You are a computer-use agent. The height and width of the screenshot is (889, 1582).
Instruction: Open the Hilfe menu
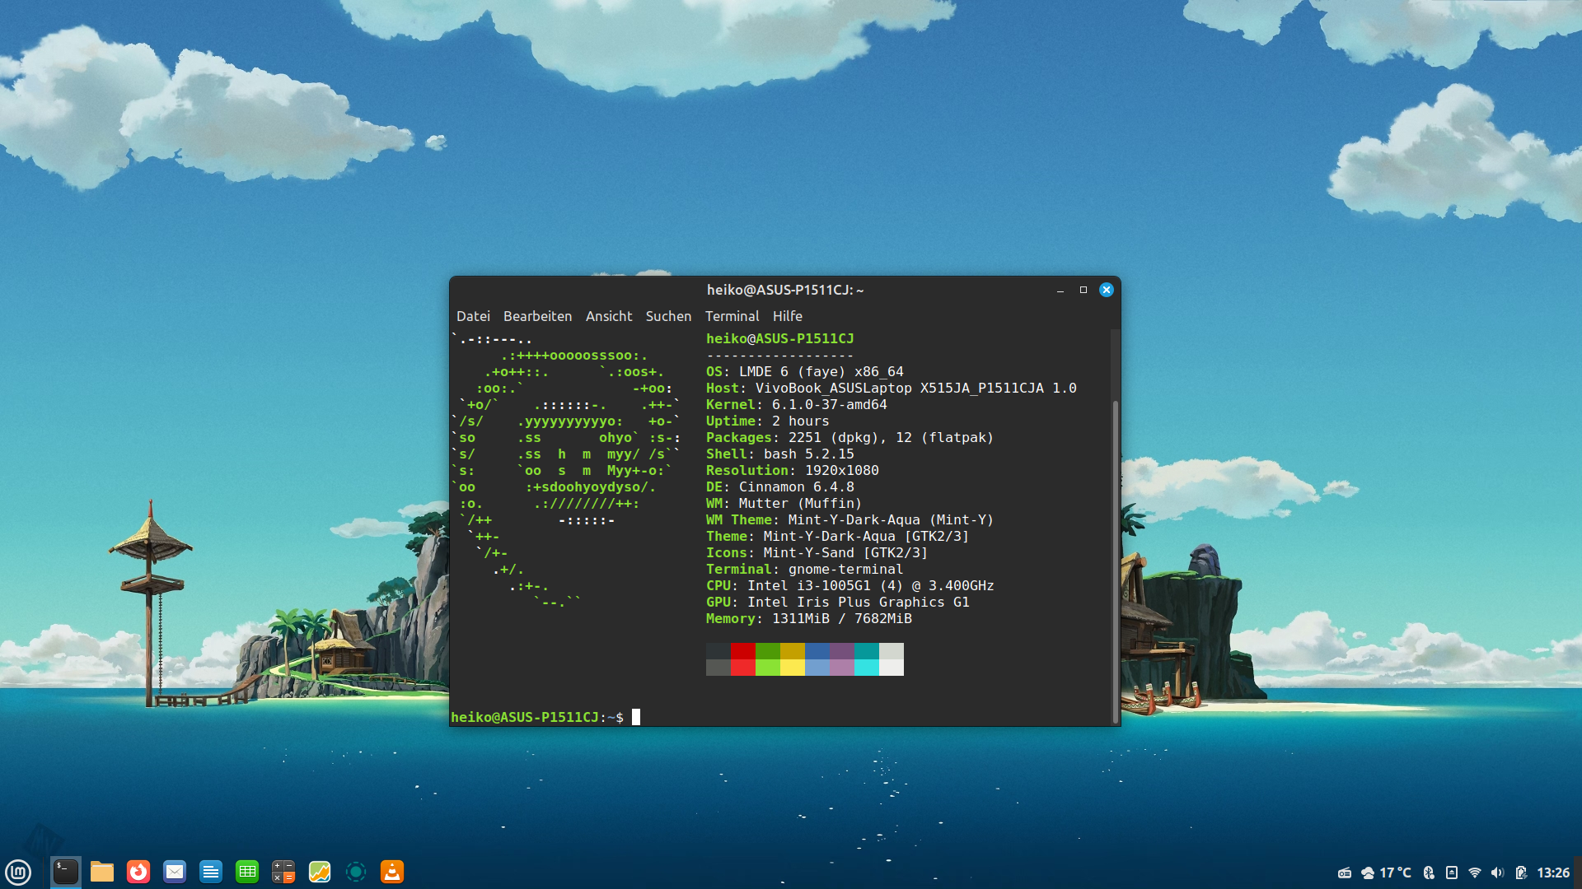point(788,316)
